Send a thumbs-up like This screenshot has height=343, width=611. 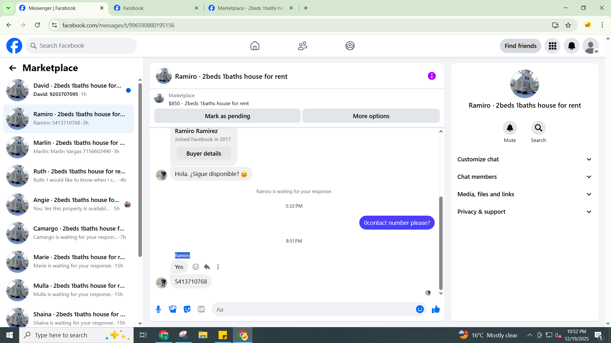coord(436,309)
